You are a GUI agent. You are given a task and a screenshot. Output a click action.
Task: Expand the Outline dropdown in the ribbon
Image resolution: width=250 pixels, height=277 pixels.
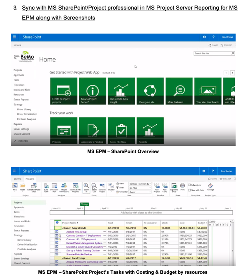coord(111,187)
